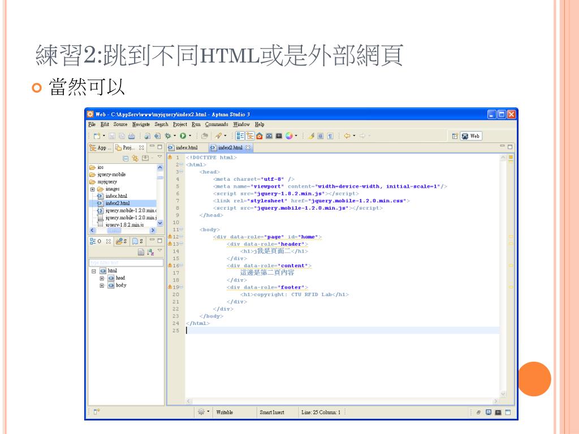This screenshot has width=579, height=434.
Task: Open the Project menu
Action: click(x=180, y=124)
